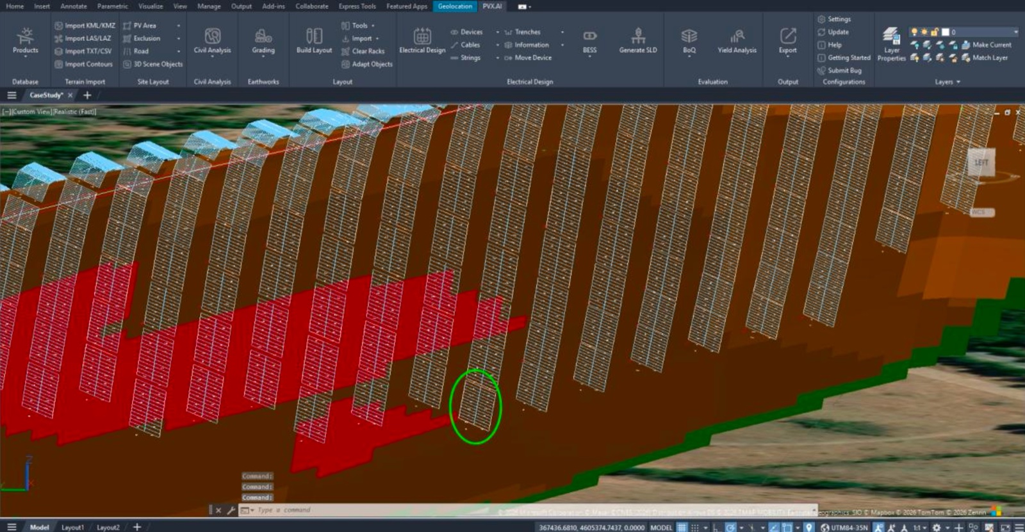The height and width of the screenshot is (532, 1025).
Task: Toggle layer 0 lock padlock
Action: click(934, 32)
